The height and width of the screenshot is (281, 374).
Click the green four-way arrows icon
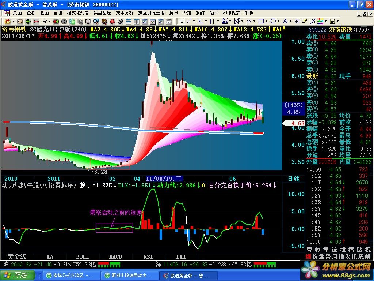[28, 22]
